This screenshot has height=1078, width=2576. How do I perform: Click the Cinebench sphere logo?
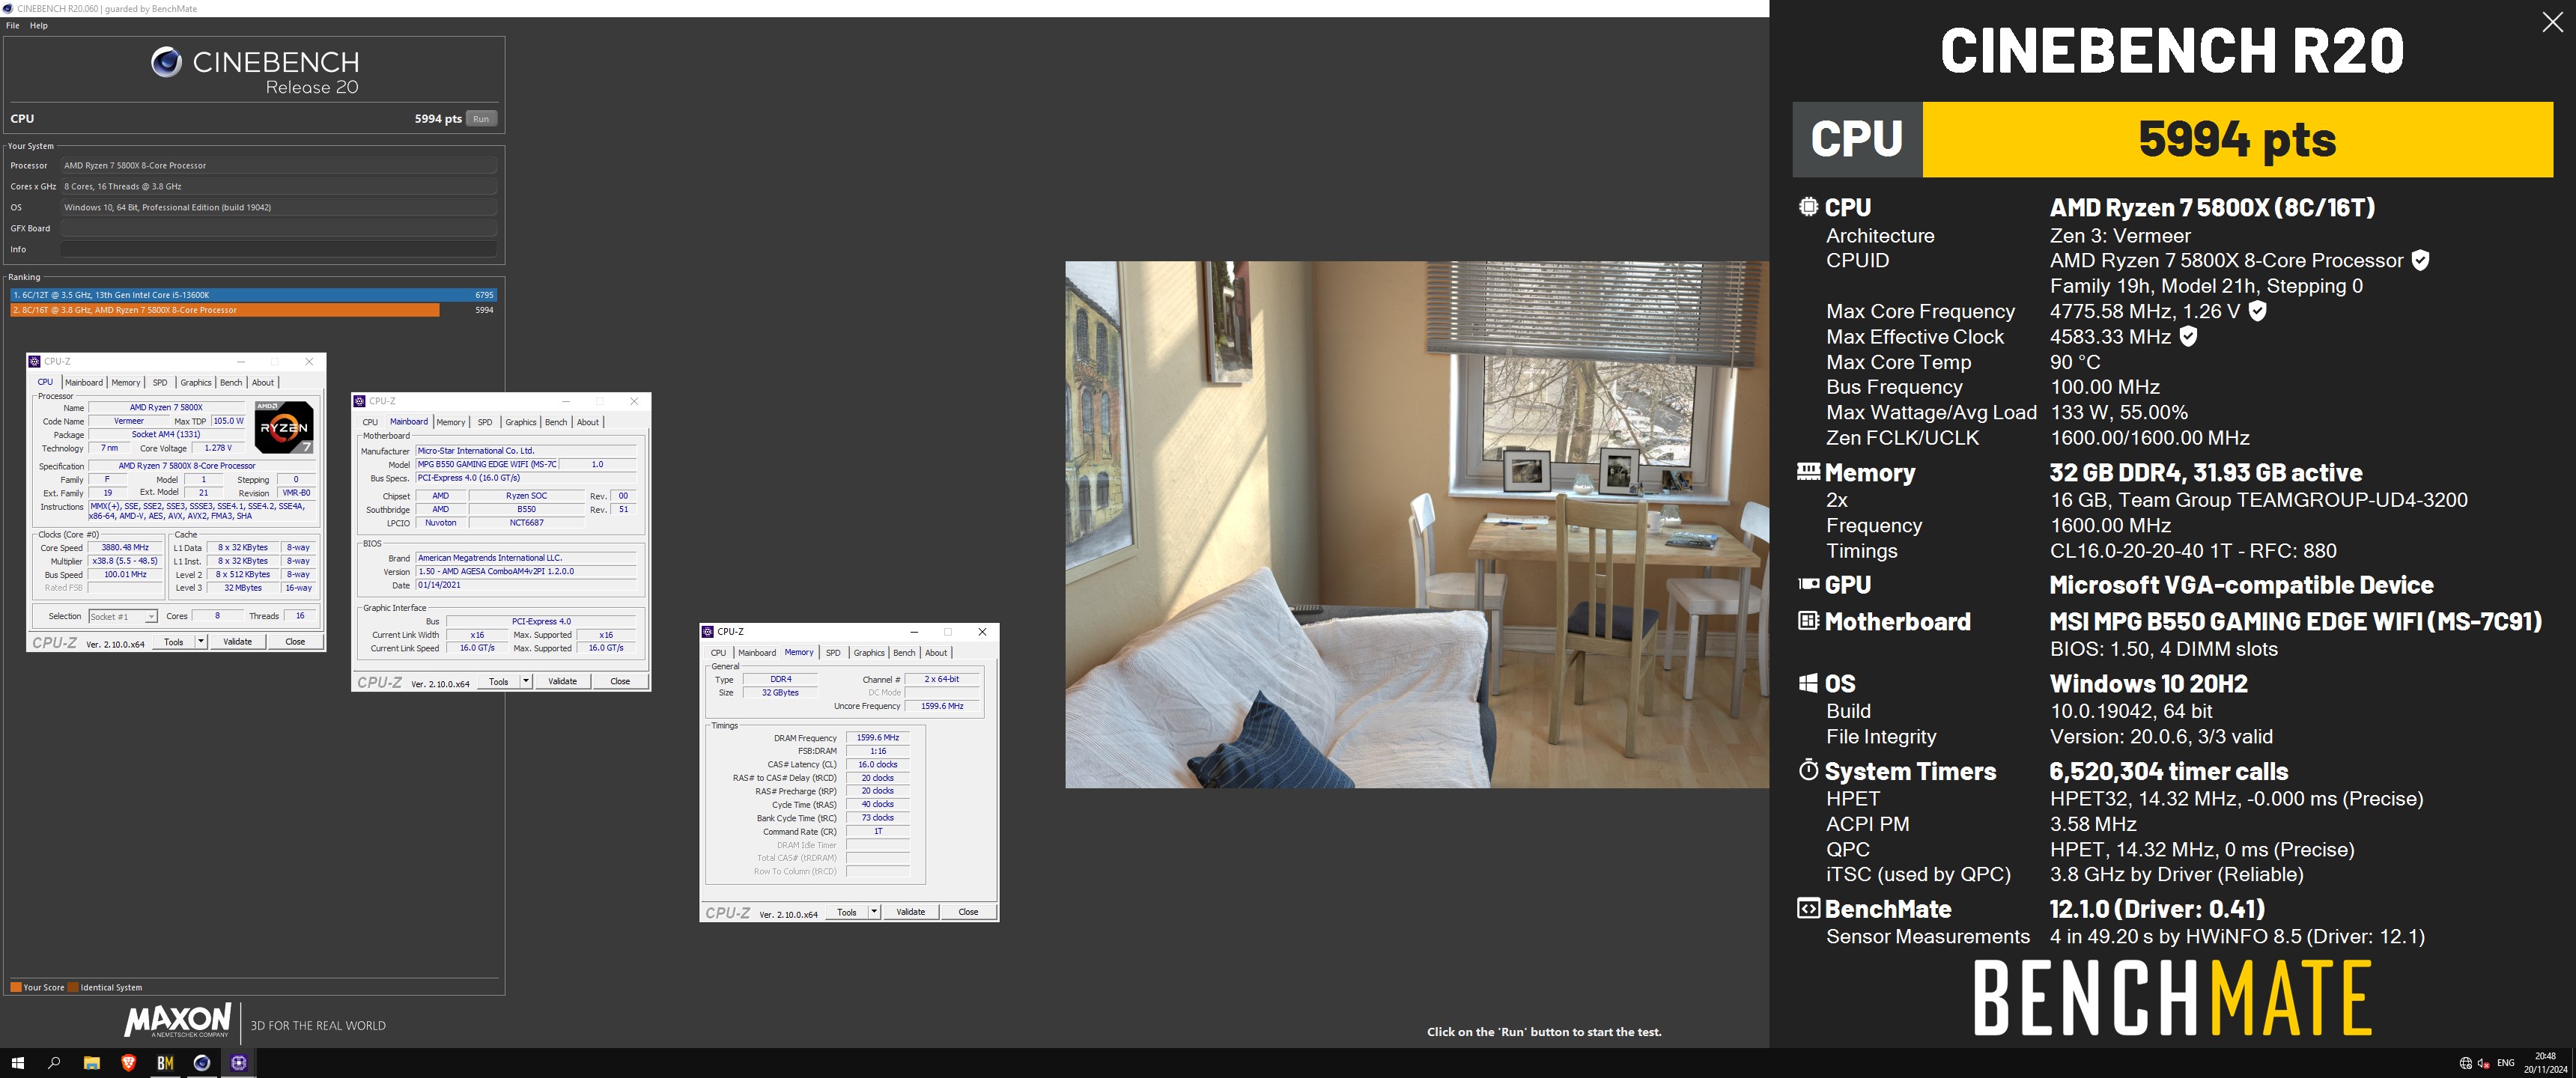pyautogui.click(x=166, y=62)
